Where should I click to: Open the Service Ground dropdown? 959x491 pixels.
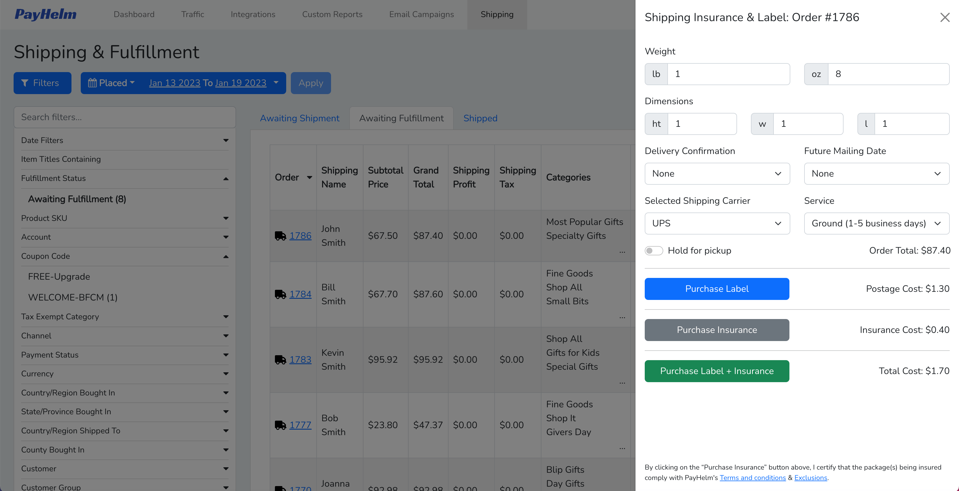coord(876,223)
